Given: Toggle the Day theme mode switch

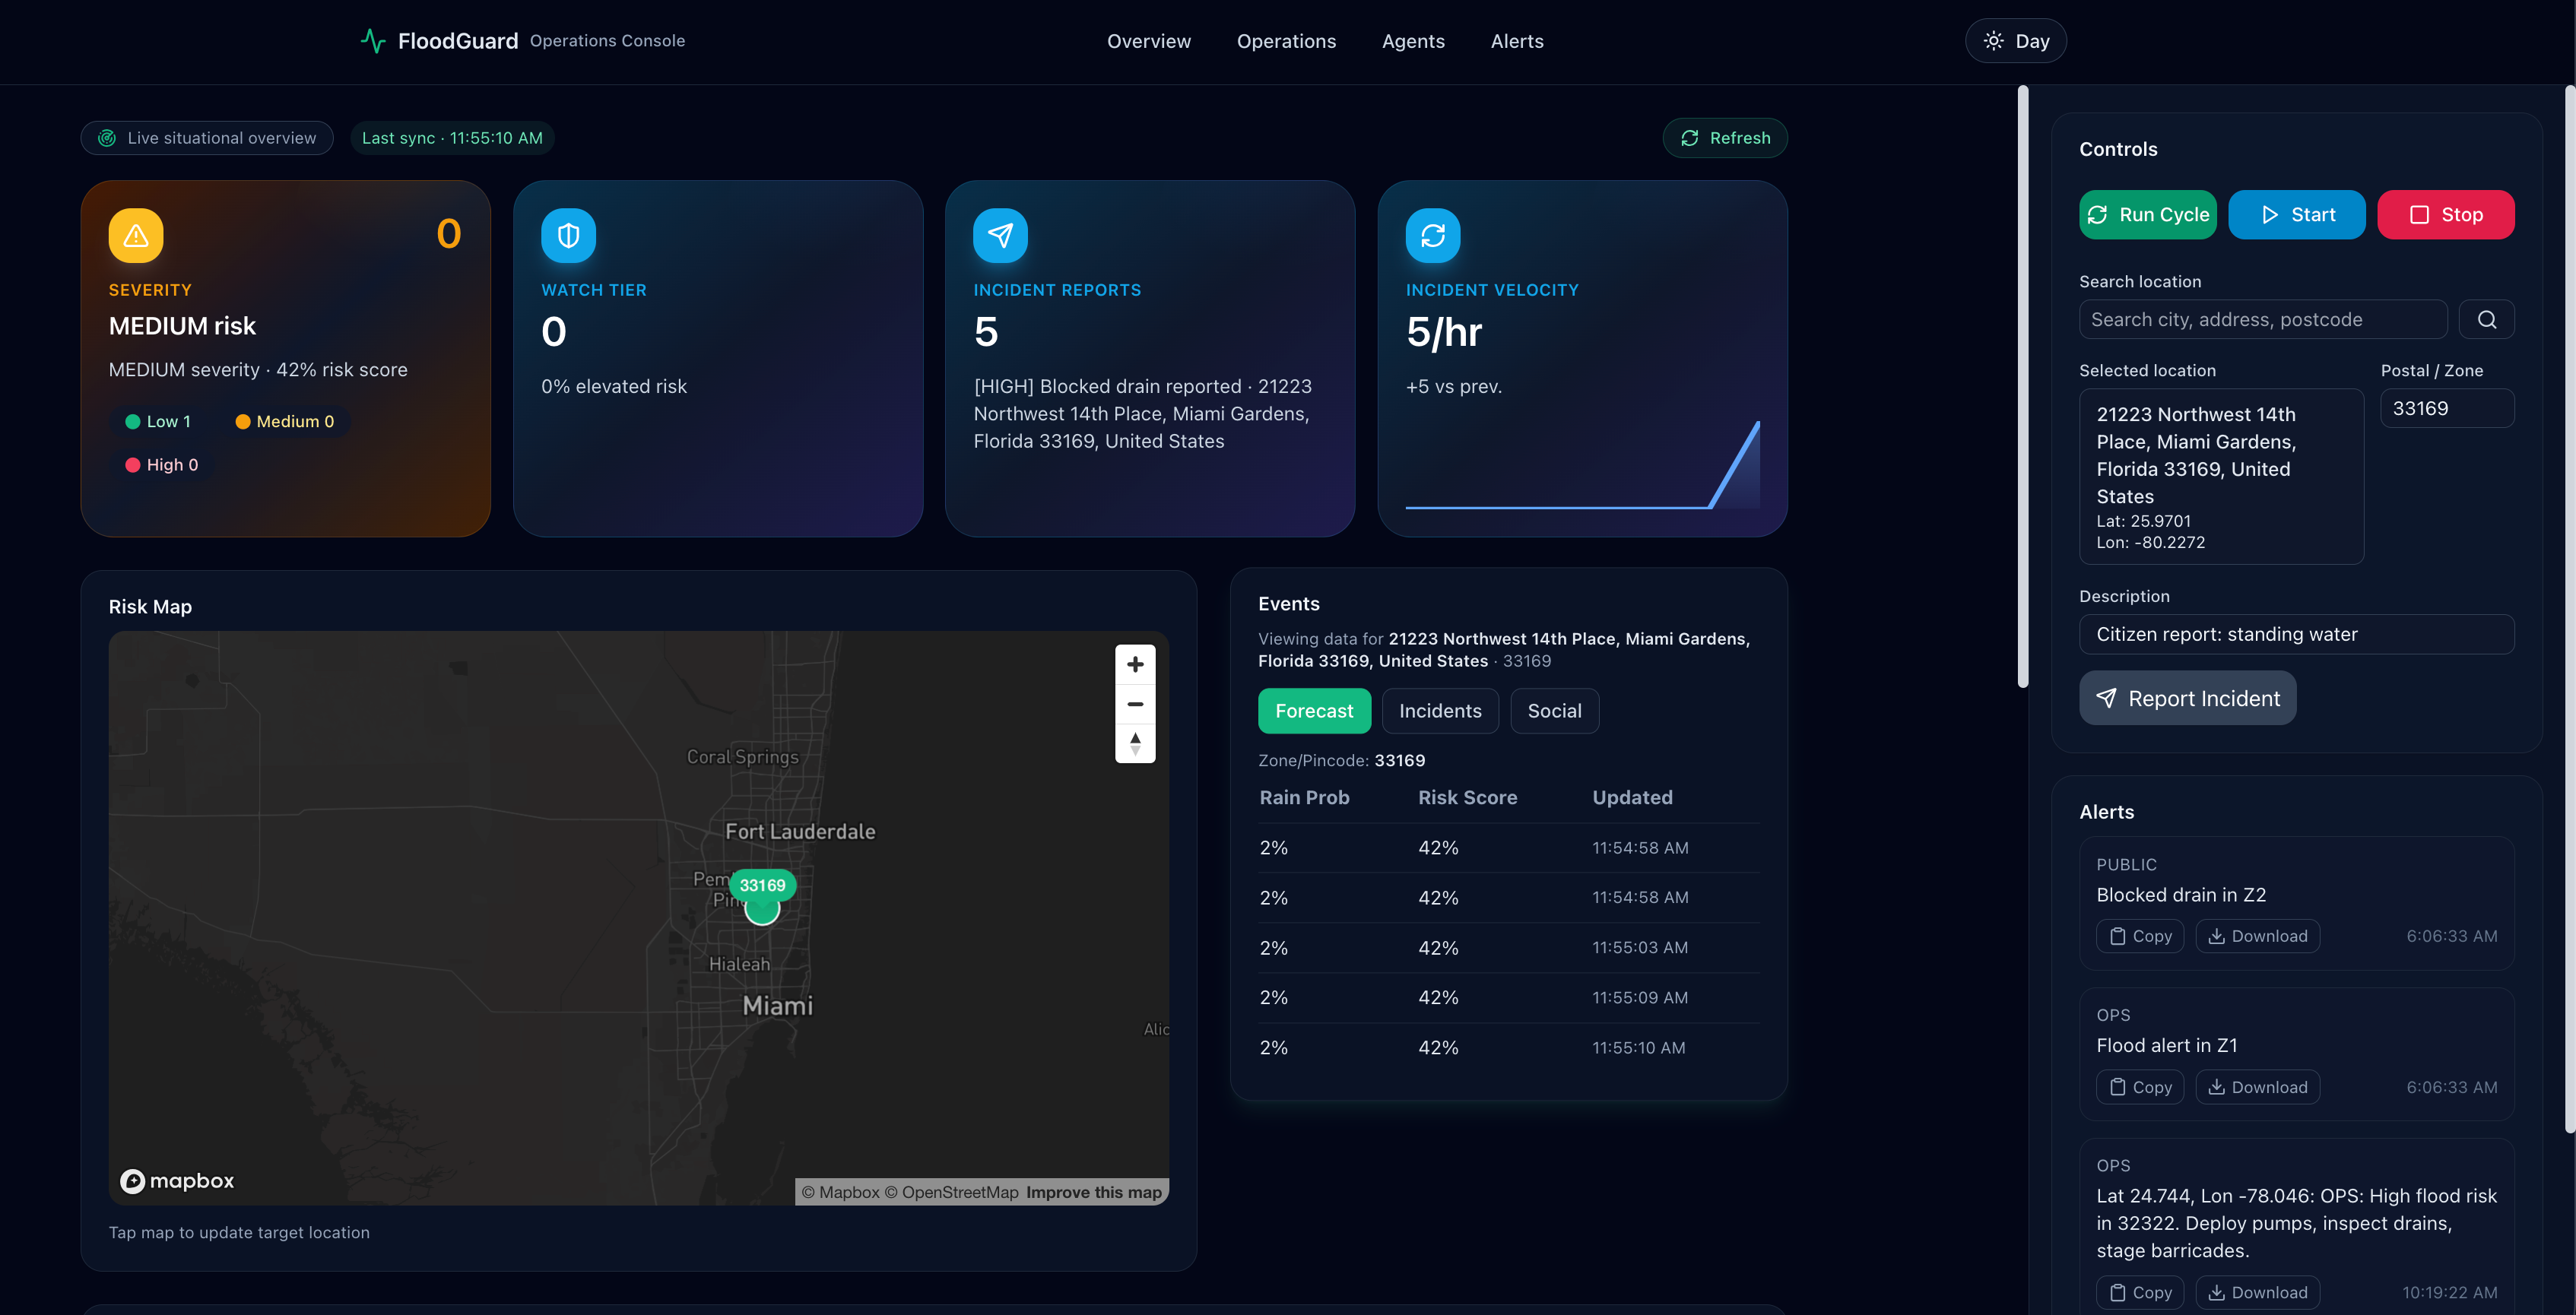Looking at the screenshot, I should (x=2015, y=41).
